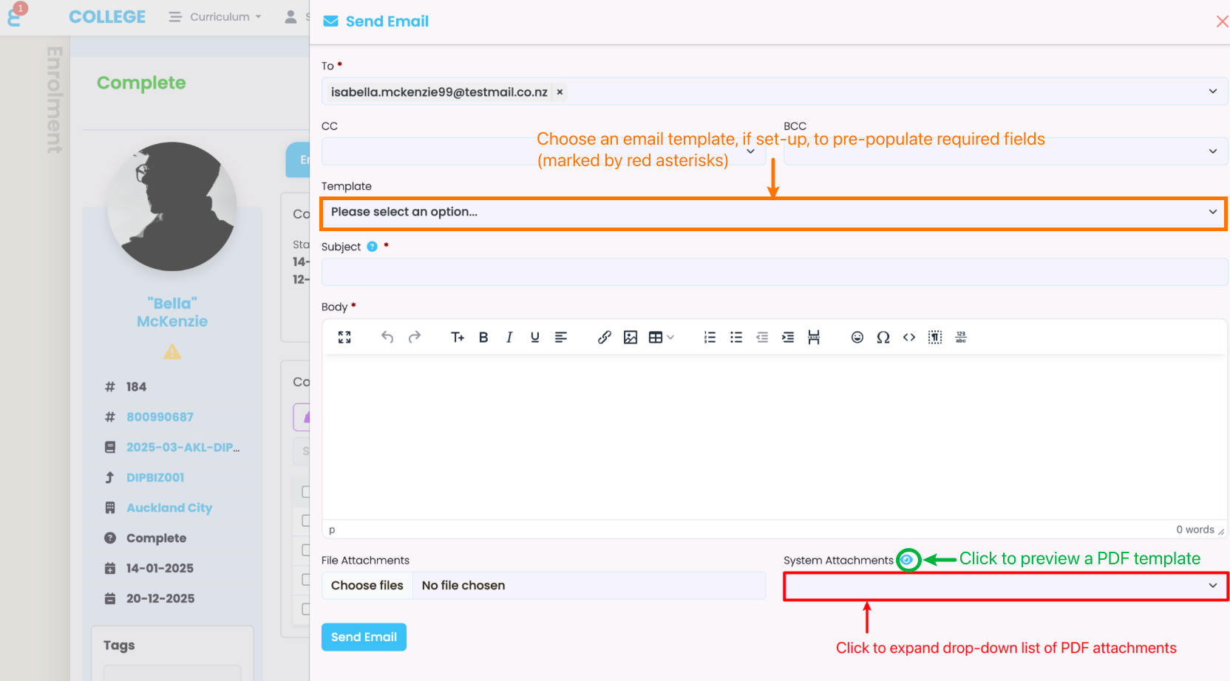Screen dimensions: 1230x681
Task: Open the emoji picker in the toolbar
Action: (857, 338)
